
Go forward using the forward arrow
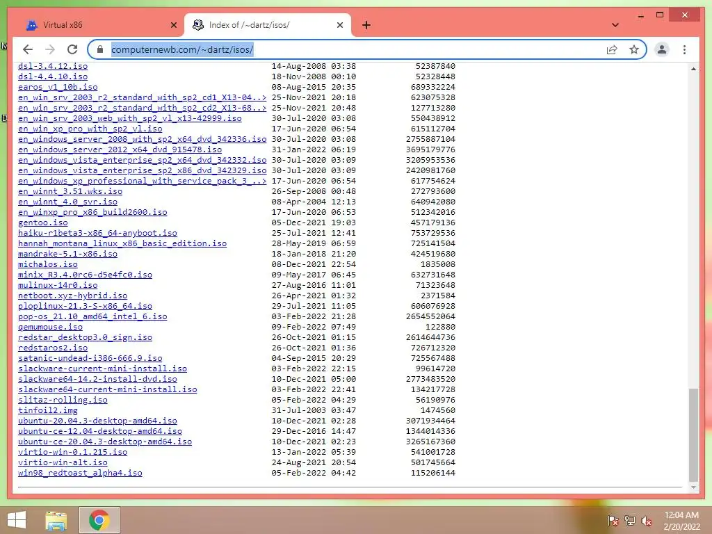point(50,49)
